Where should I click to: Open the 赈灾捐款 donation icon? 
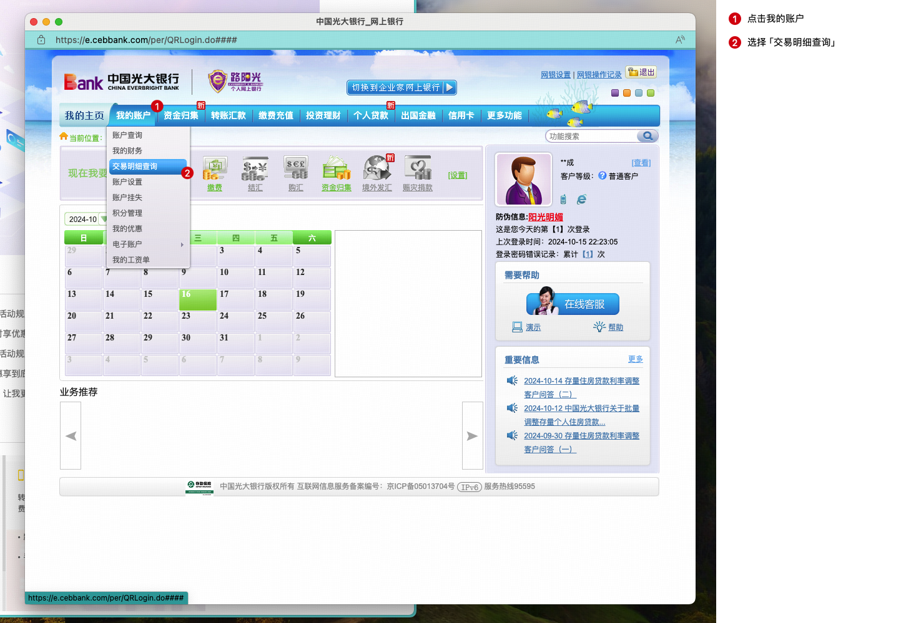point(418,169)
